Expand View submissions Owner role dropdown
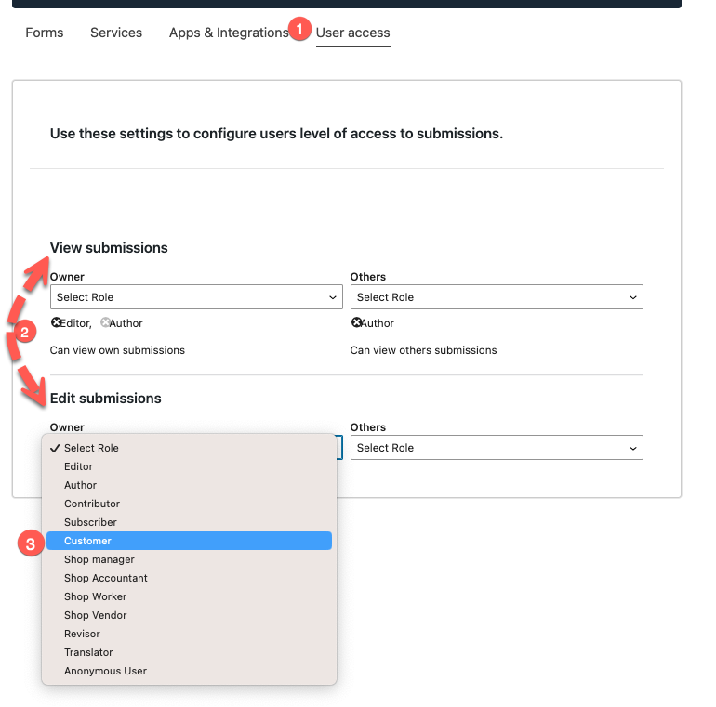Viewport: 716px width, 707px height. click(196, 297)
